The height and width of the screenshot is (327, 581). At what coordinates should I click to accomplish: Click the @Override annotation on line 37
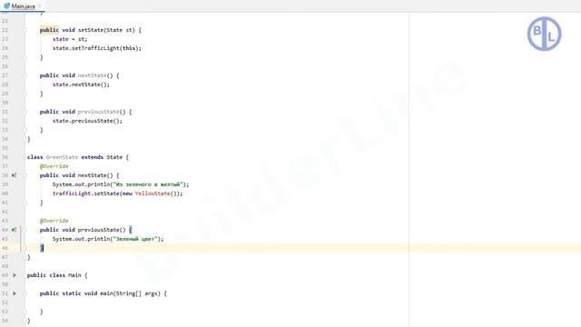pyautogui.click(x=54, y=166)
